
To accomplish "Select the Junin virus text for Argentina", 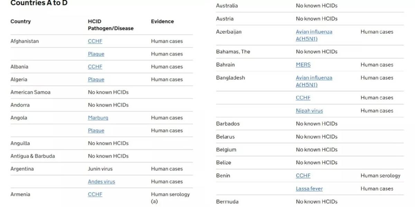I will coord(100,169).
